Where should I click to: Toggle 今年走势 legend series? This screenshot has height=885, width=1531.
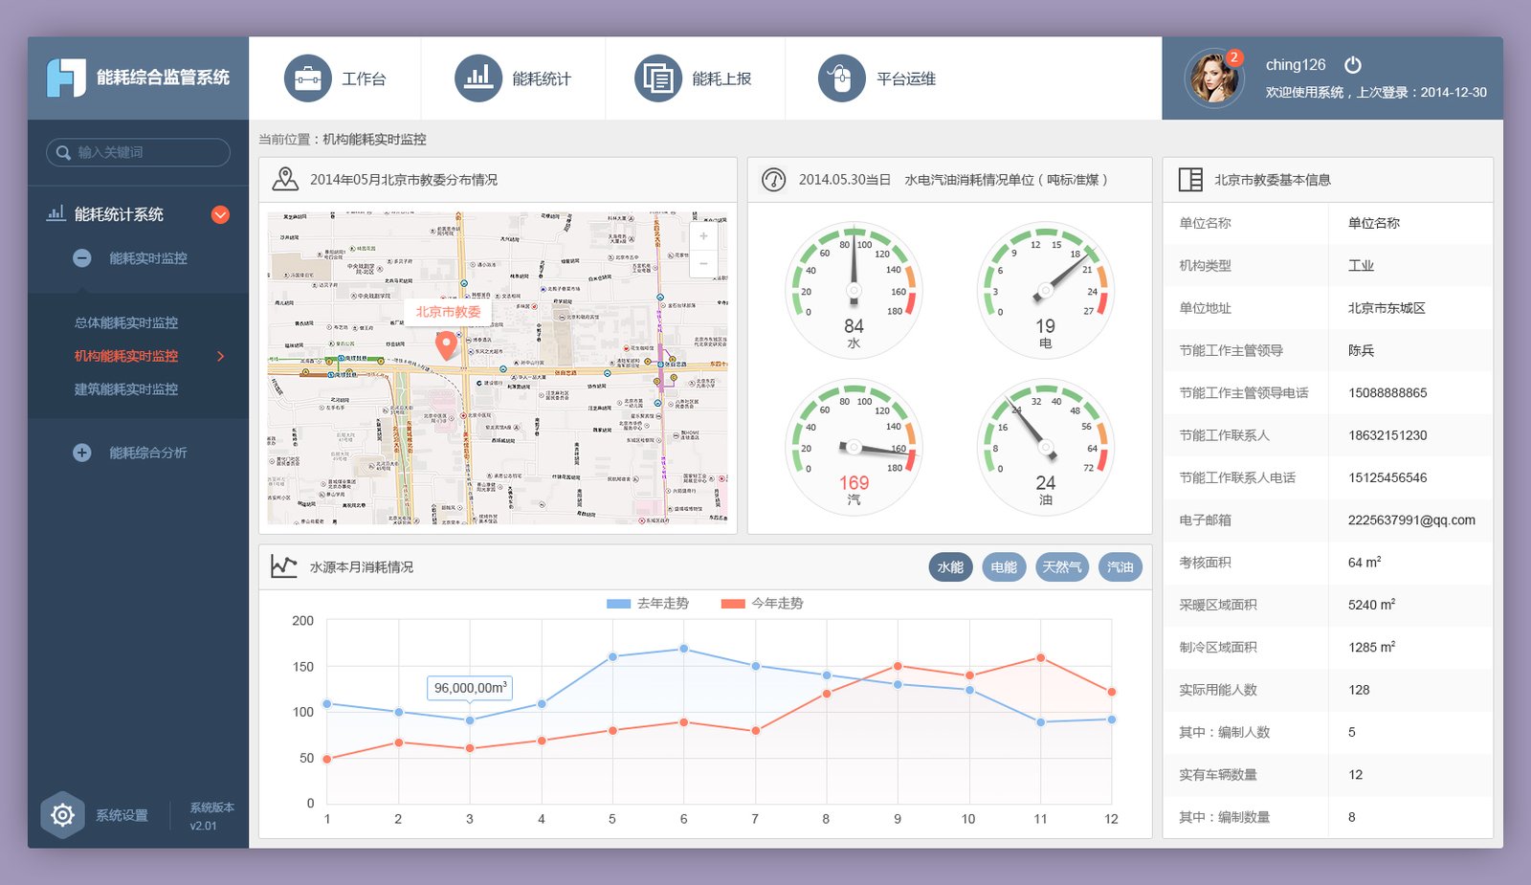pyautogui.click(x=763, y=604)
